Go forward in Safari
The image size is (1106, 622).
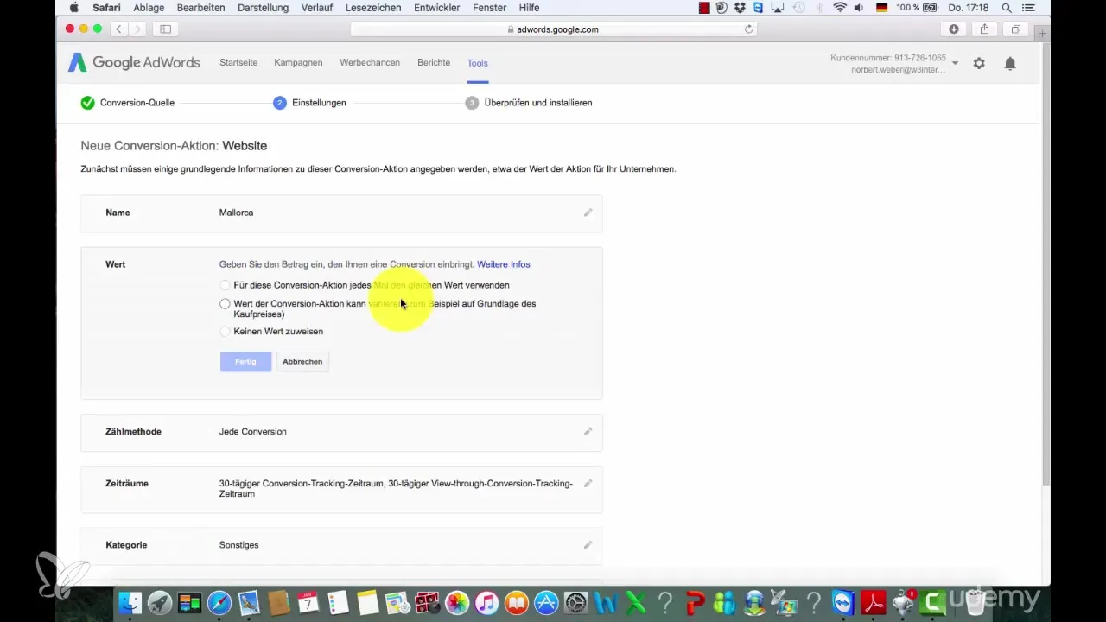click(137, 29)
